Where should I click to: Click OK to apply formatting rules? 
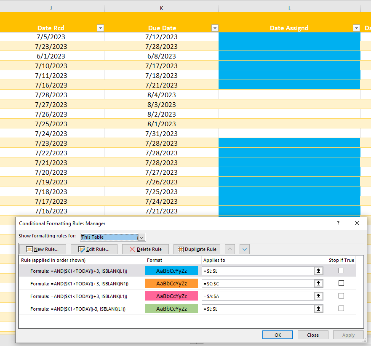click(278, 335)
